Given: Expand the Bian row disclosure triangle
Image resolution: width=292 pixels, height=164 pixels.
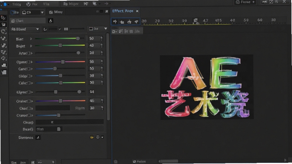Looking at the screenshot, I should [31, 39].
